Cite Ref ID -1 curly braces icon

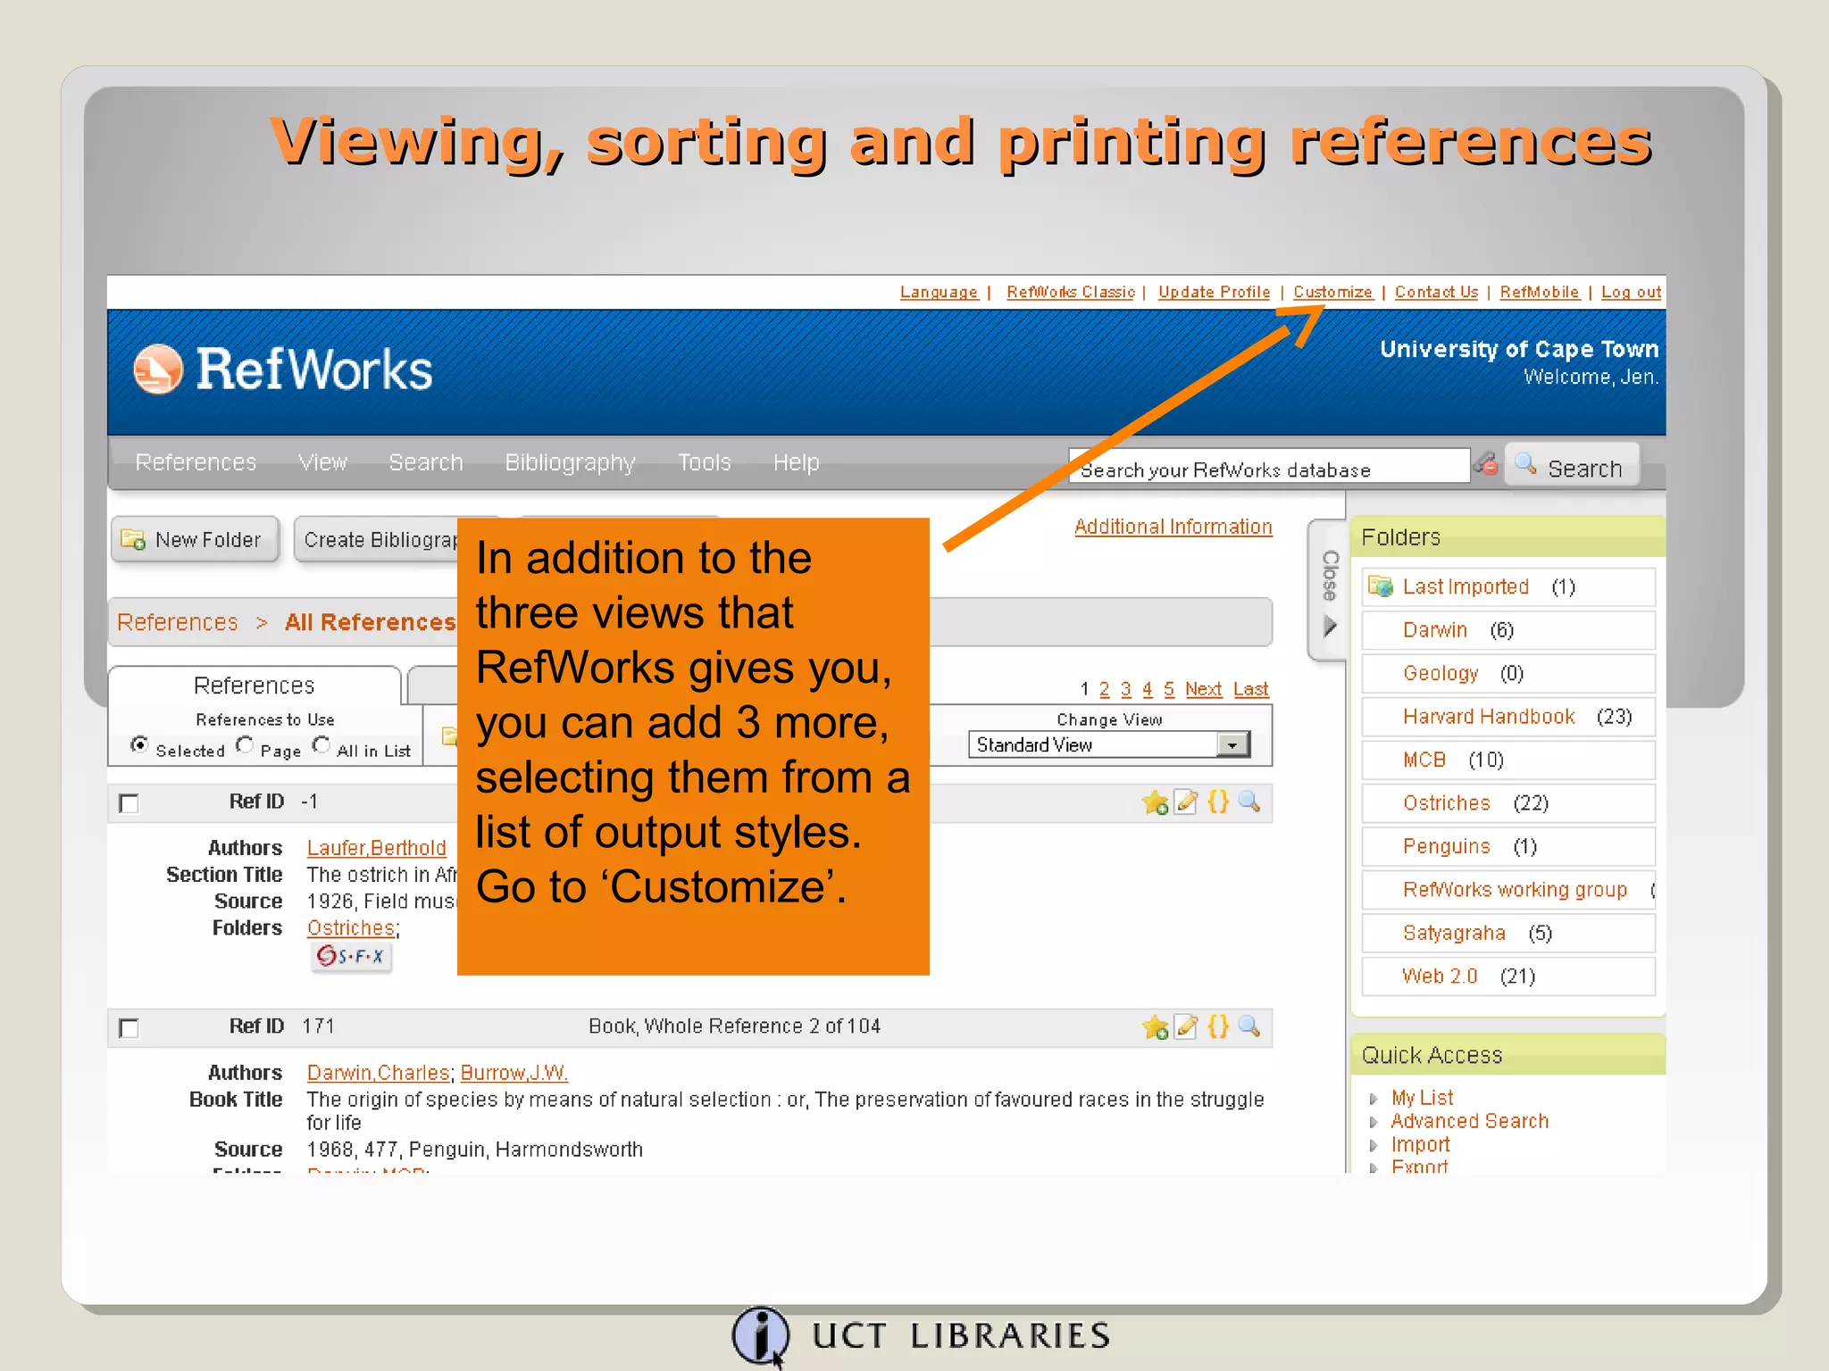1218,802
